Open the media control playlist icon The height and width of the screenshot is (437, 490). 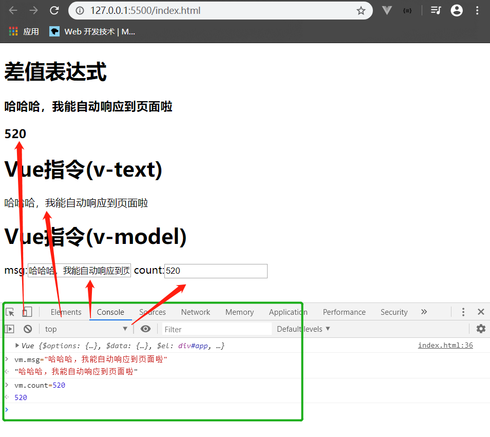point(436,11)
